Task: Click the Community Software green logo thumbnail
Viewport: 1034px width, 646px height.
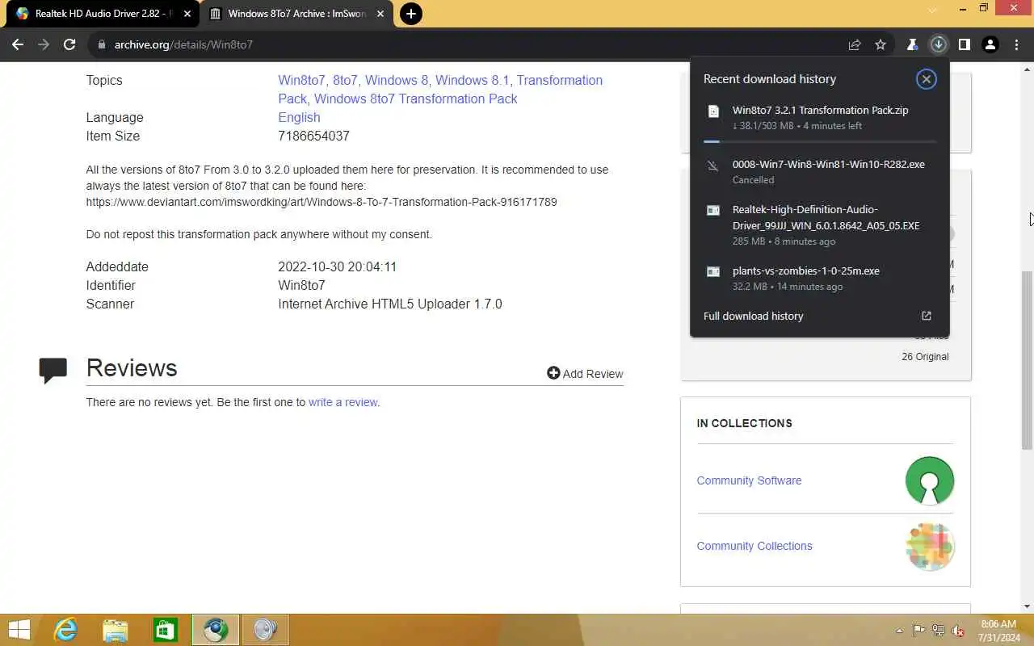Action: (930, 480)
